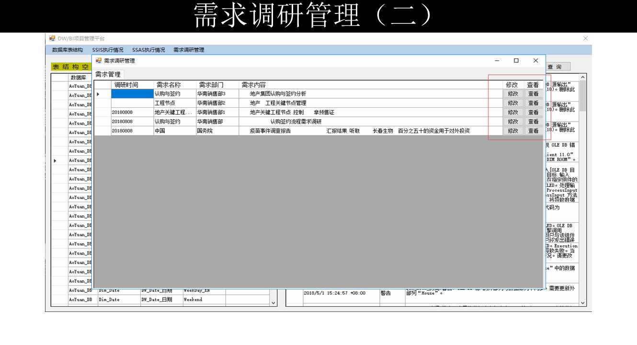Open the SSAS执行情况 menu
Viewport: 637px width, 345px height.
(148, 50)
